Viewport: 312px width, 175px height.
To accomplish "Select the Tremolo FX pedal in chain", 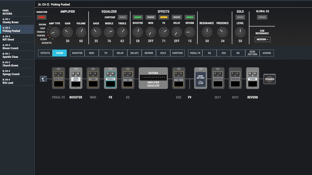I will (x=110, y=78).
